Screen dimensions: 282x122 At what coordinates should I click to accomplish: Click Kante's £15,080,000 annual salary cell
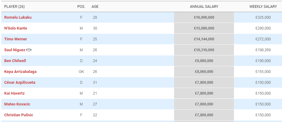(x=204, y=28)
